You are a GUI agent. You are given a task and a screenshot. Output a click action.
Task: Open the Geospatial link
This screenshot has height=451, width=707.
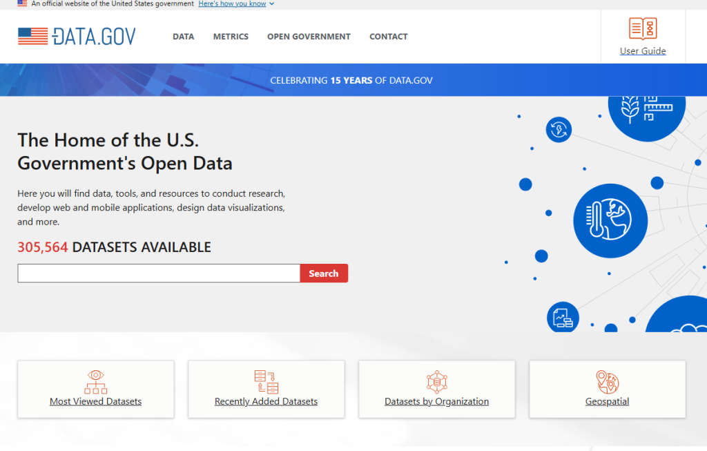click(x=607, y=401)
